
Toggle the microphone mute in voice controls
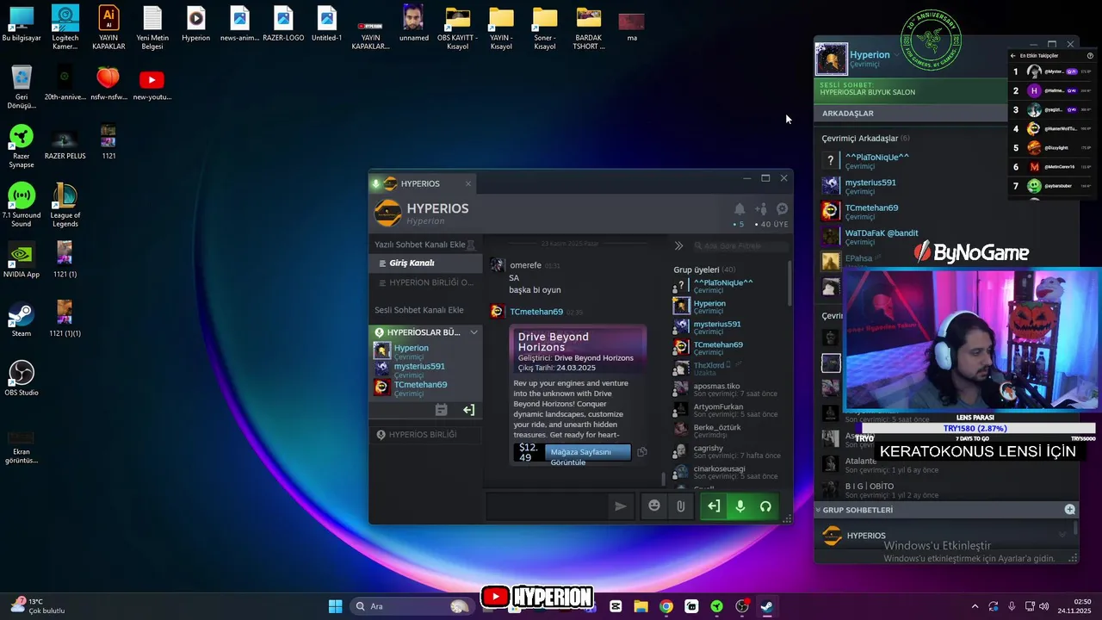tap(740, 506)
